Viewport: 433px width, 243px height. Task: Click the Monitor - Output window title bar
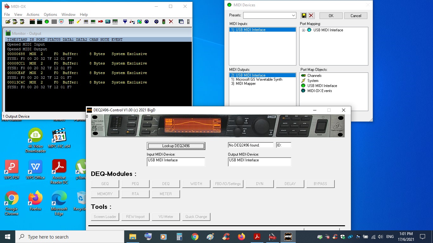(x=98, y=33)
